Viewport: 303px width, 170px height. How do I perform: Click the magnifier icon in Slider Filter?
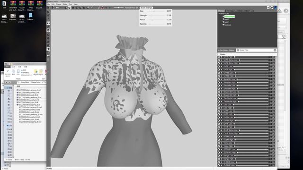click(238, 50)
